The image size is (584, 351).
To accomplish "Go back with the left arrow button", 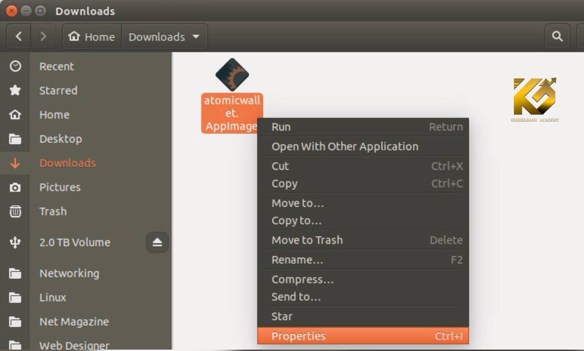I will coord(18,36).
